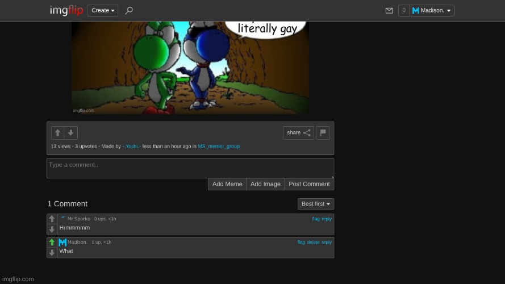Click Madison's M avatar in comment
This screenshot has width=505, height=284.
click(62, 242)
